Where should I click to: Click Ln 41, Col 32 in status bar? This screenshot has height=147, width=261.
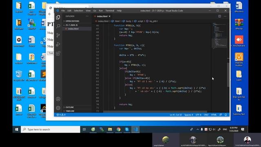pyautogui.click(x=176, y=115)
